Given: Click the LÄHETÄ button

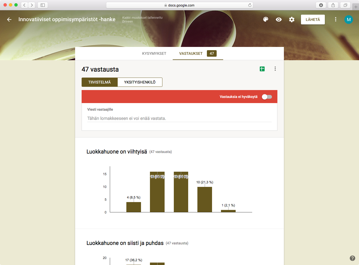Looking at the screenshot, I should click(x=313, y=20).
